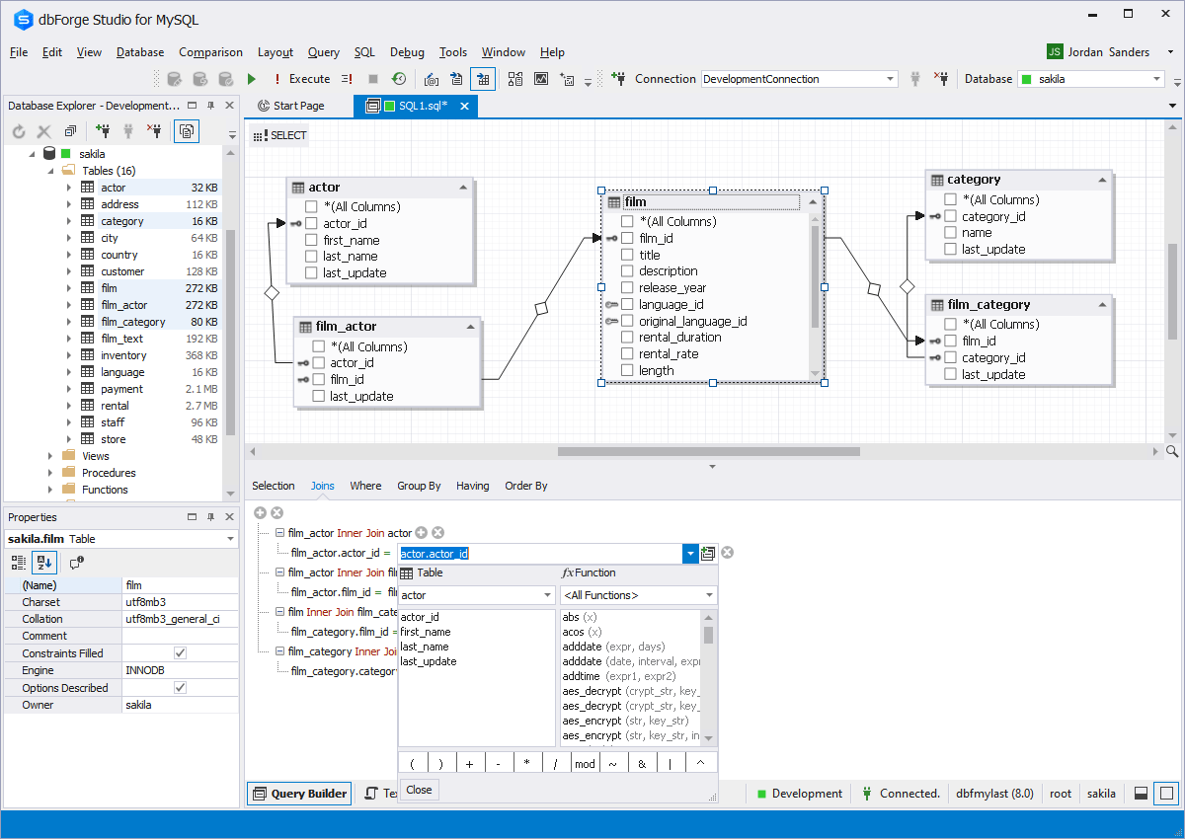The height and width of the screenshot is (839, 1185).
Task: Click Categorized view in Properties panel
Action: click(19, 562)
